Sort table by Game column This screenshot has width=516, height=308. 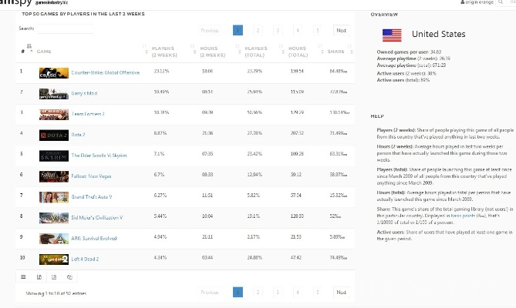coord(44,52)
